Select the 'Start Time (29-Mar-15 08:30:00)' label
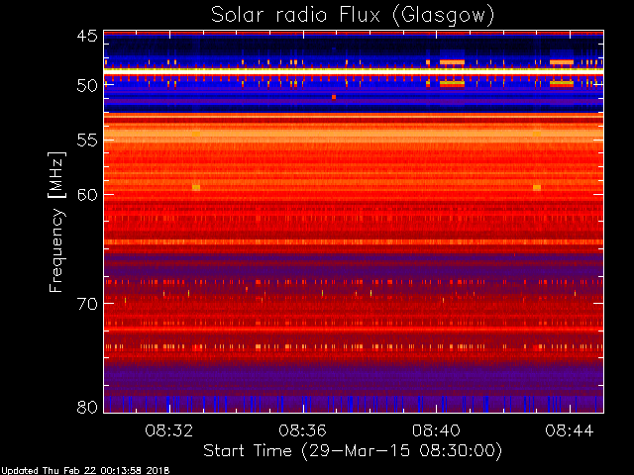 (x=353, y=451)
